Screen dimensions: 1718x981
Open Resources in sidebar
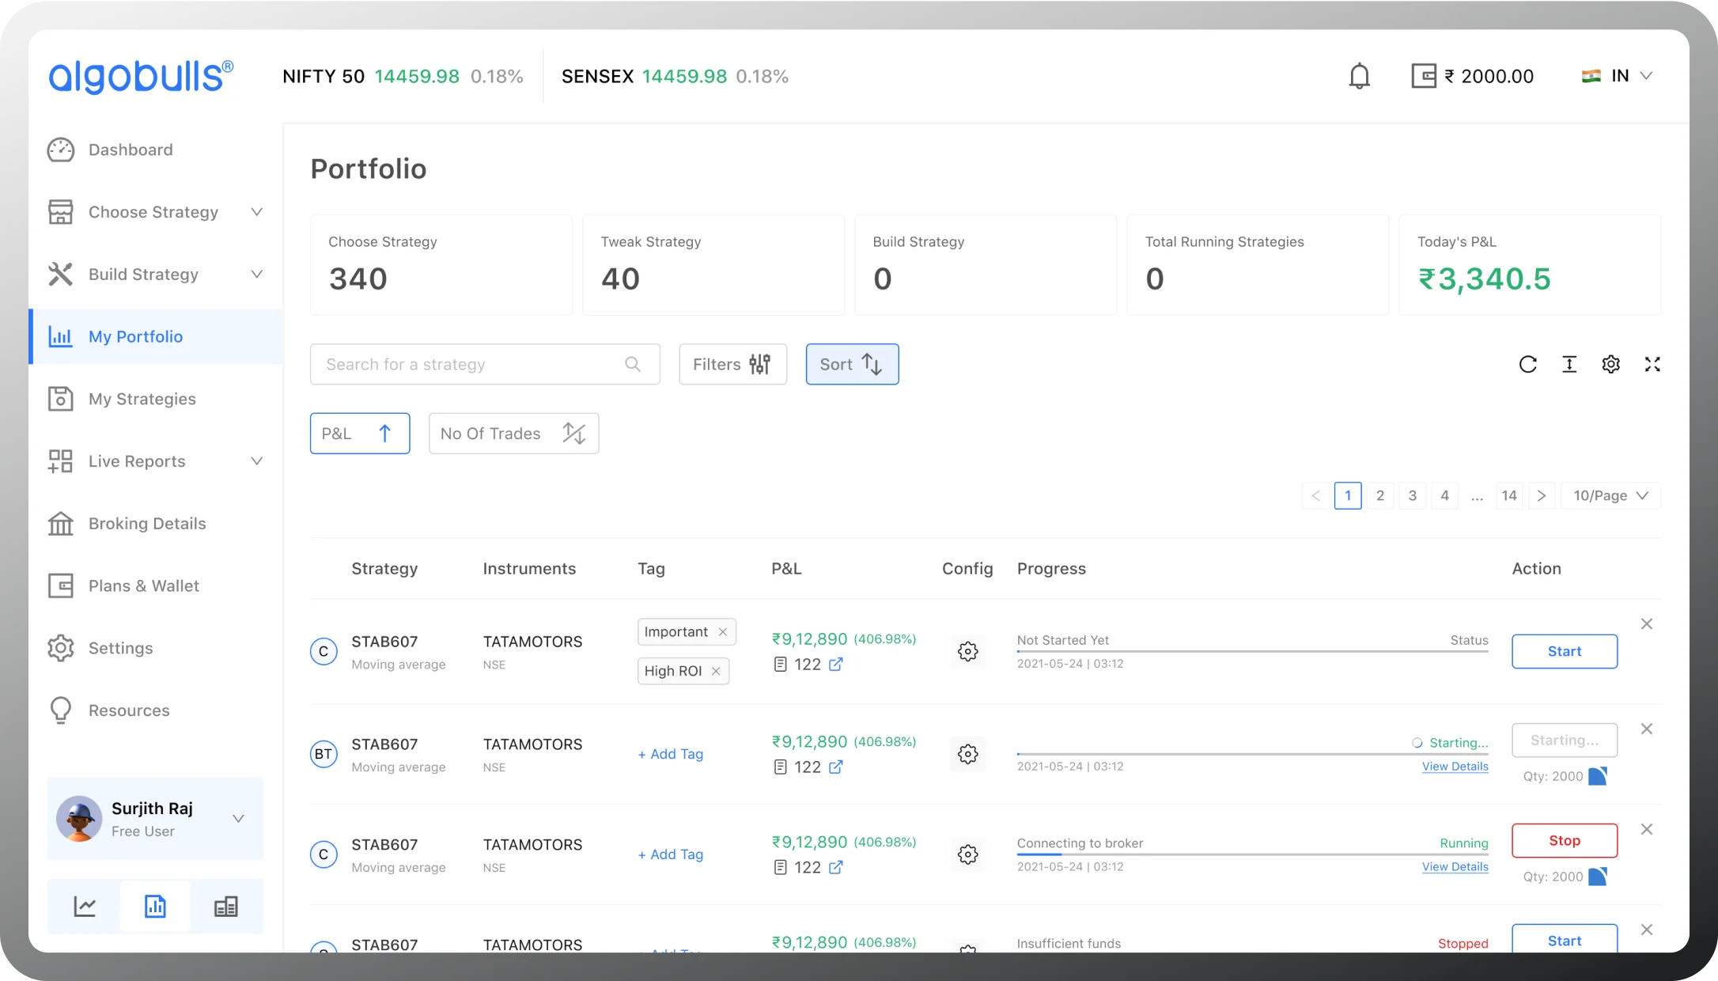click(108, 710)
